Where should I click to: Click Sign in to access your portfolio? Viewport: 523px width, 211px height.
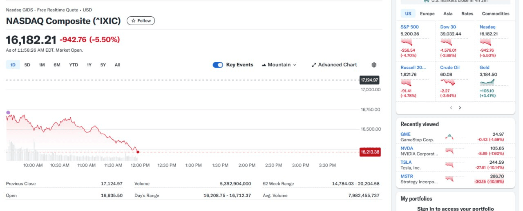click(455, 209)
